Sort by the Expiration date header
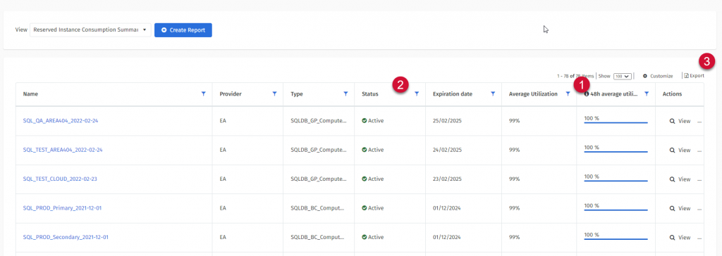Screen dimensions: 722x256 [453, 94]
